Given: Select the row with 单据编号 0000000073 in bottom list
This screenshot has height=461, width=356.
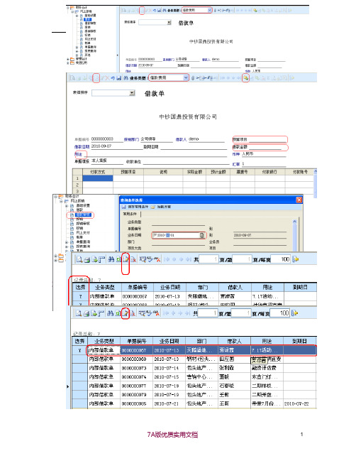Looking at the screenshot, I should pos(194,368).
